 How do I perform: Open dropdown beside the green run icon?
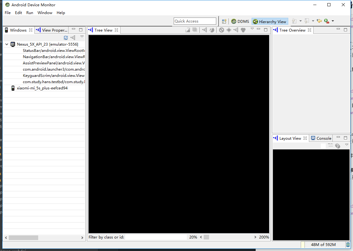[333, 21]
